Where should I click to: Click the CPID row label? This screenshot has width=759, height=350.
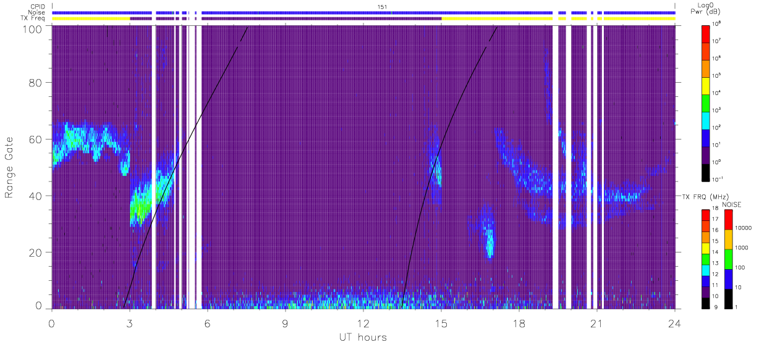(37, 7)
